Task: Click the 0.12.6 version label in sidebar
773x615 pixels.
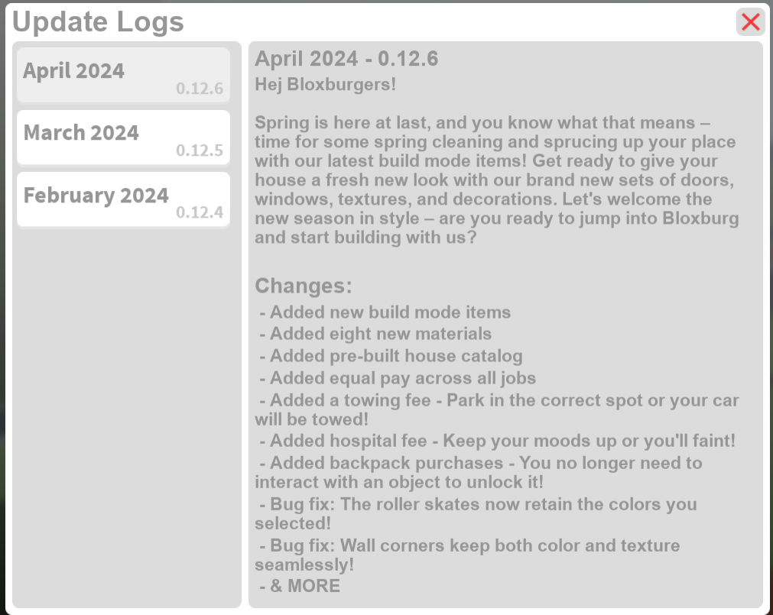Action: (200, 89)
